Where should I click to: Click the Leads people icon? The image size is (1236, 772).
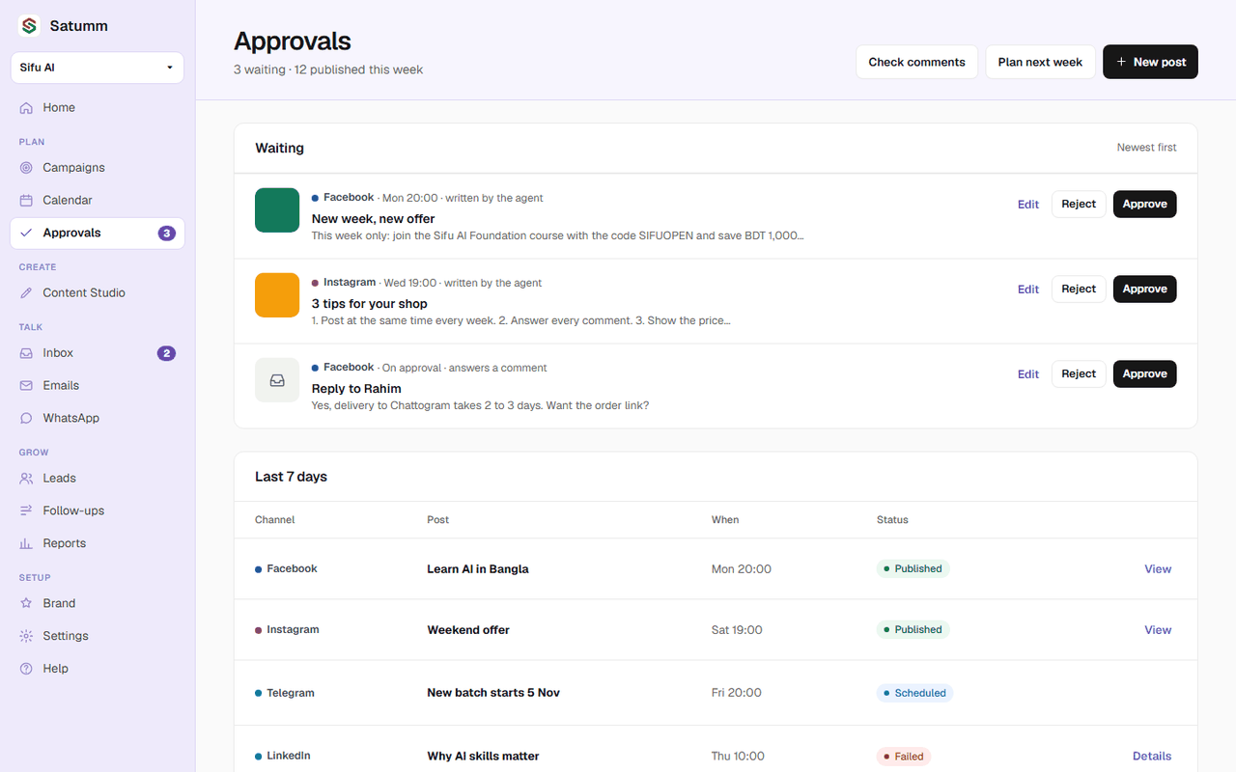pos(26,479)
